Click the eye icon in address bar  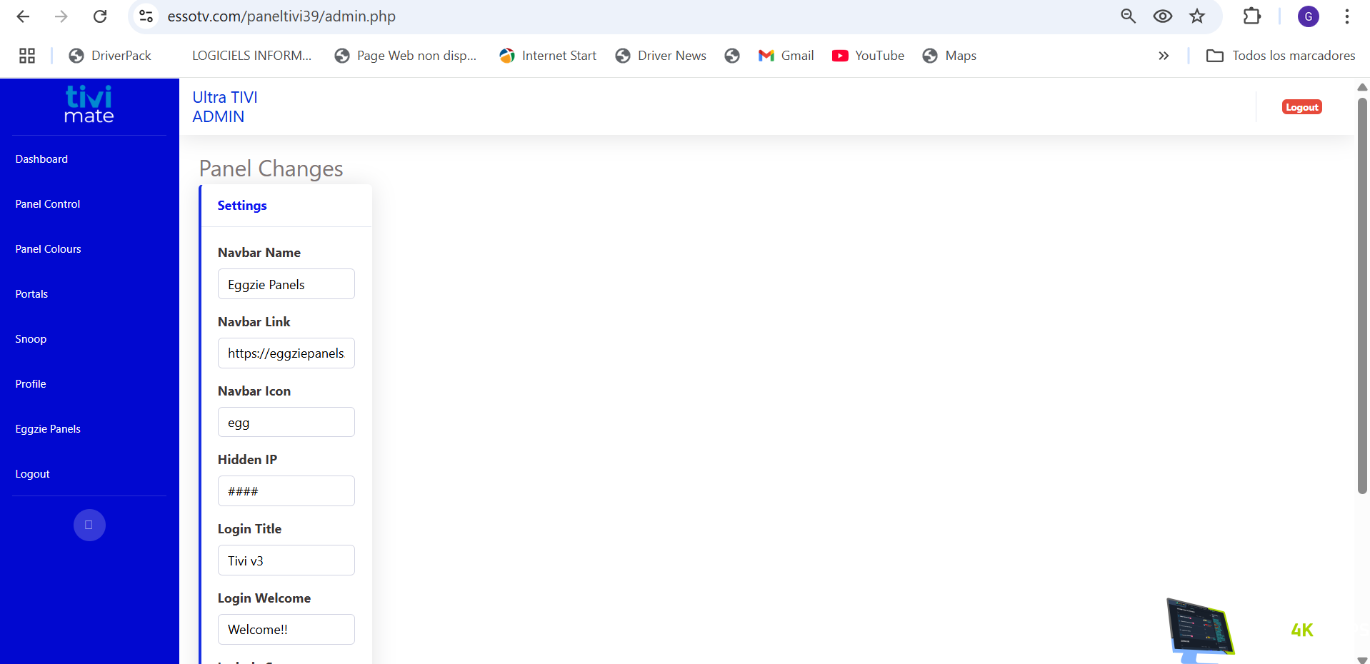[1162, 16]
